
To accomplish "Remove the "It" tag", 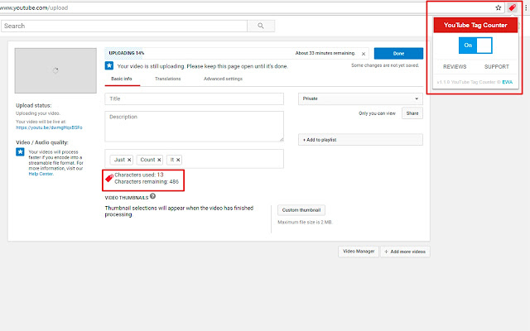I will [x=178, y=160].
